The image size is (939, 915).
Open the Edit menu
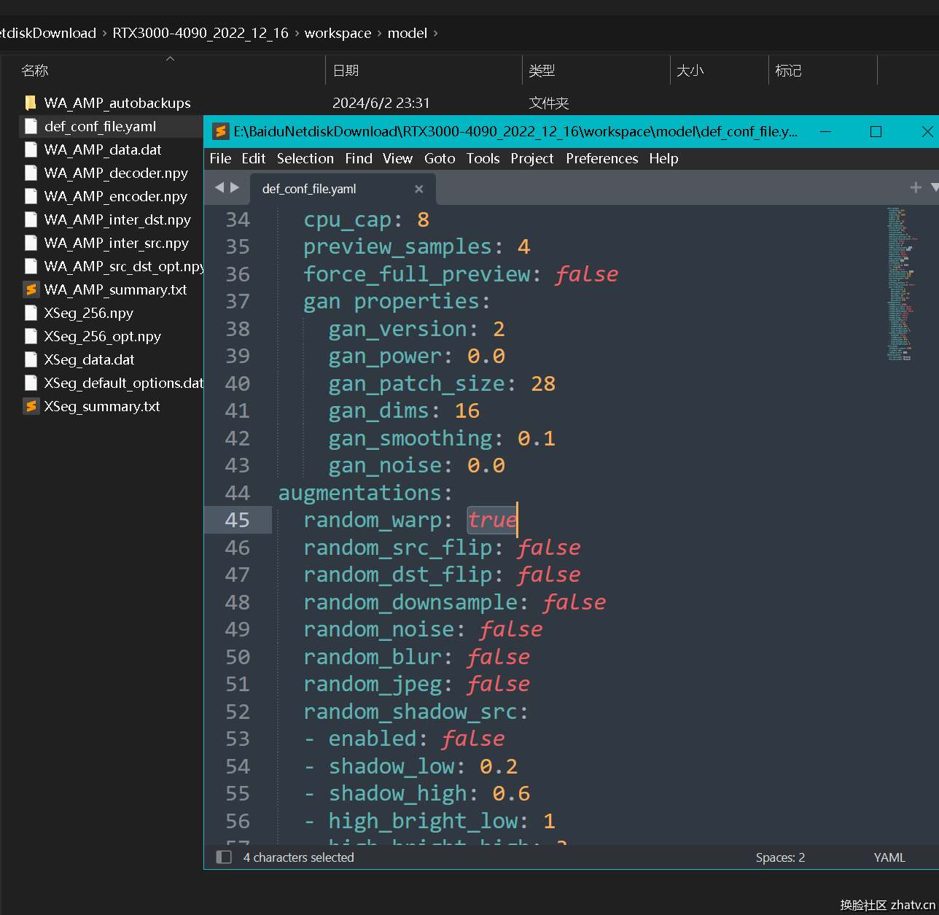pyautogui.click(x=253, y=158)
